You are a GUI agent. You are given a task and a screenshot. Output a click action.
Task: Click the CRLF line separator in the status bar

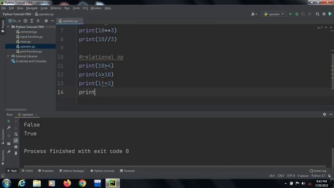pyautogui.click(x=281, y=176)
